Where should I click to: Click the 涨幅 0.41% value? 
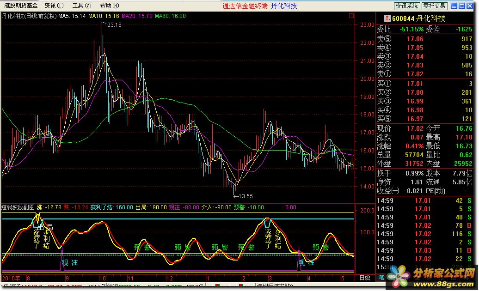click(415, 146)
